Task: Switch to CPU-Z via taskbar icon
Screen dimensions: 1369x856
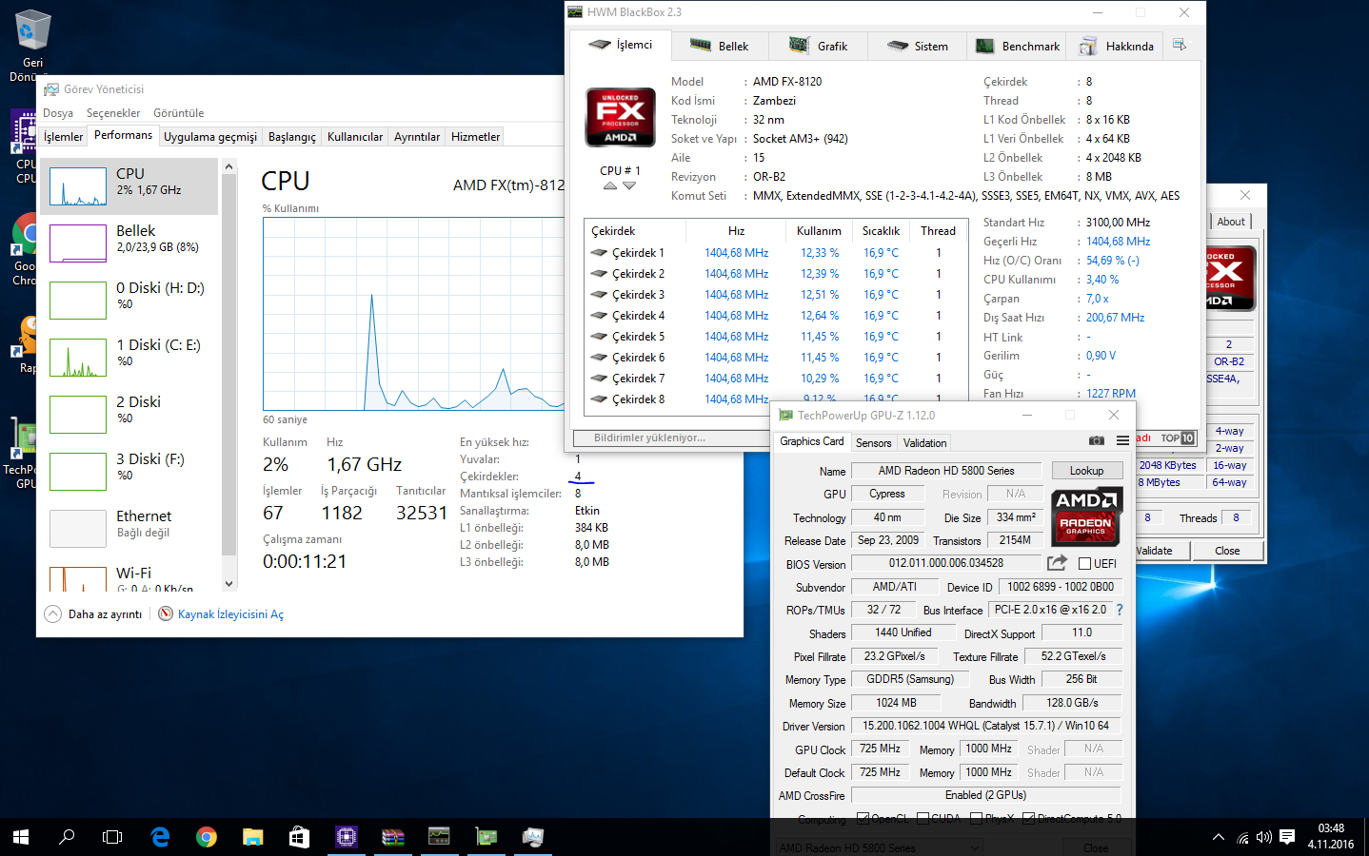Action: click(x=346, y=837)
